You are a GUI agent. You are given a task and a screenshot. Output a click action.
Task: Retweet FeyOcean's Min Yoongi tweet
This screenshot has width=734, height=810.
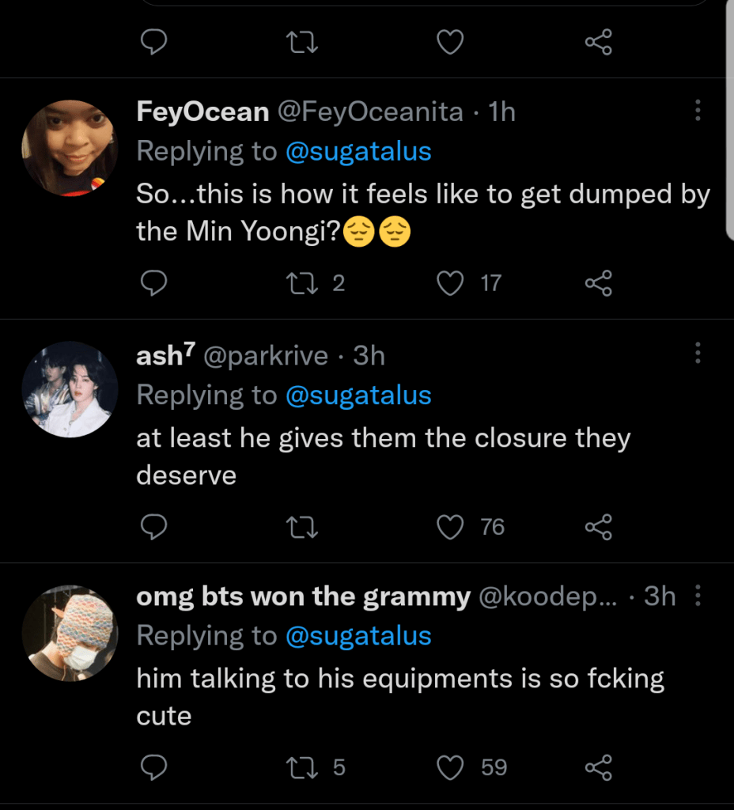301,283
